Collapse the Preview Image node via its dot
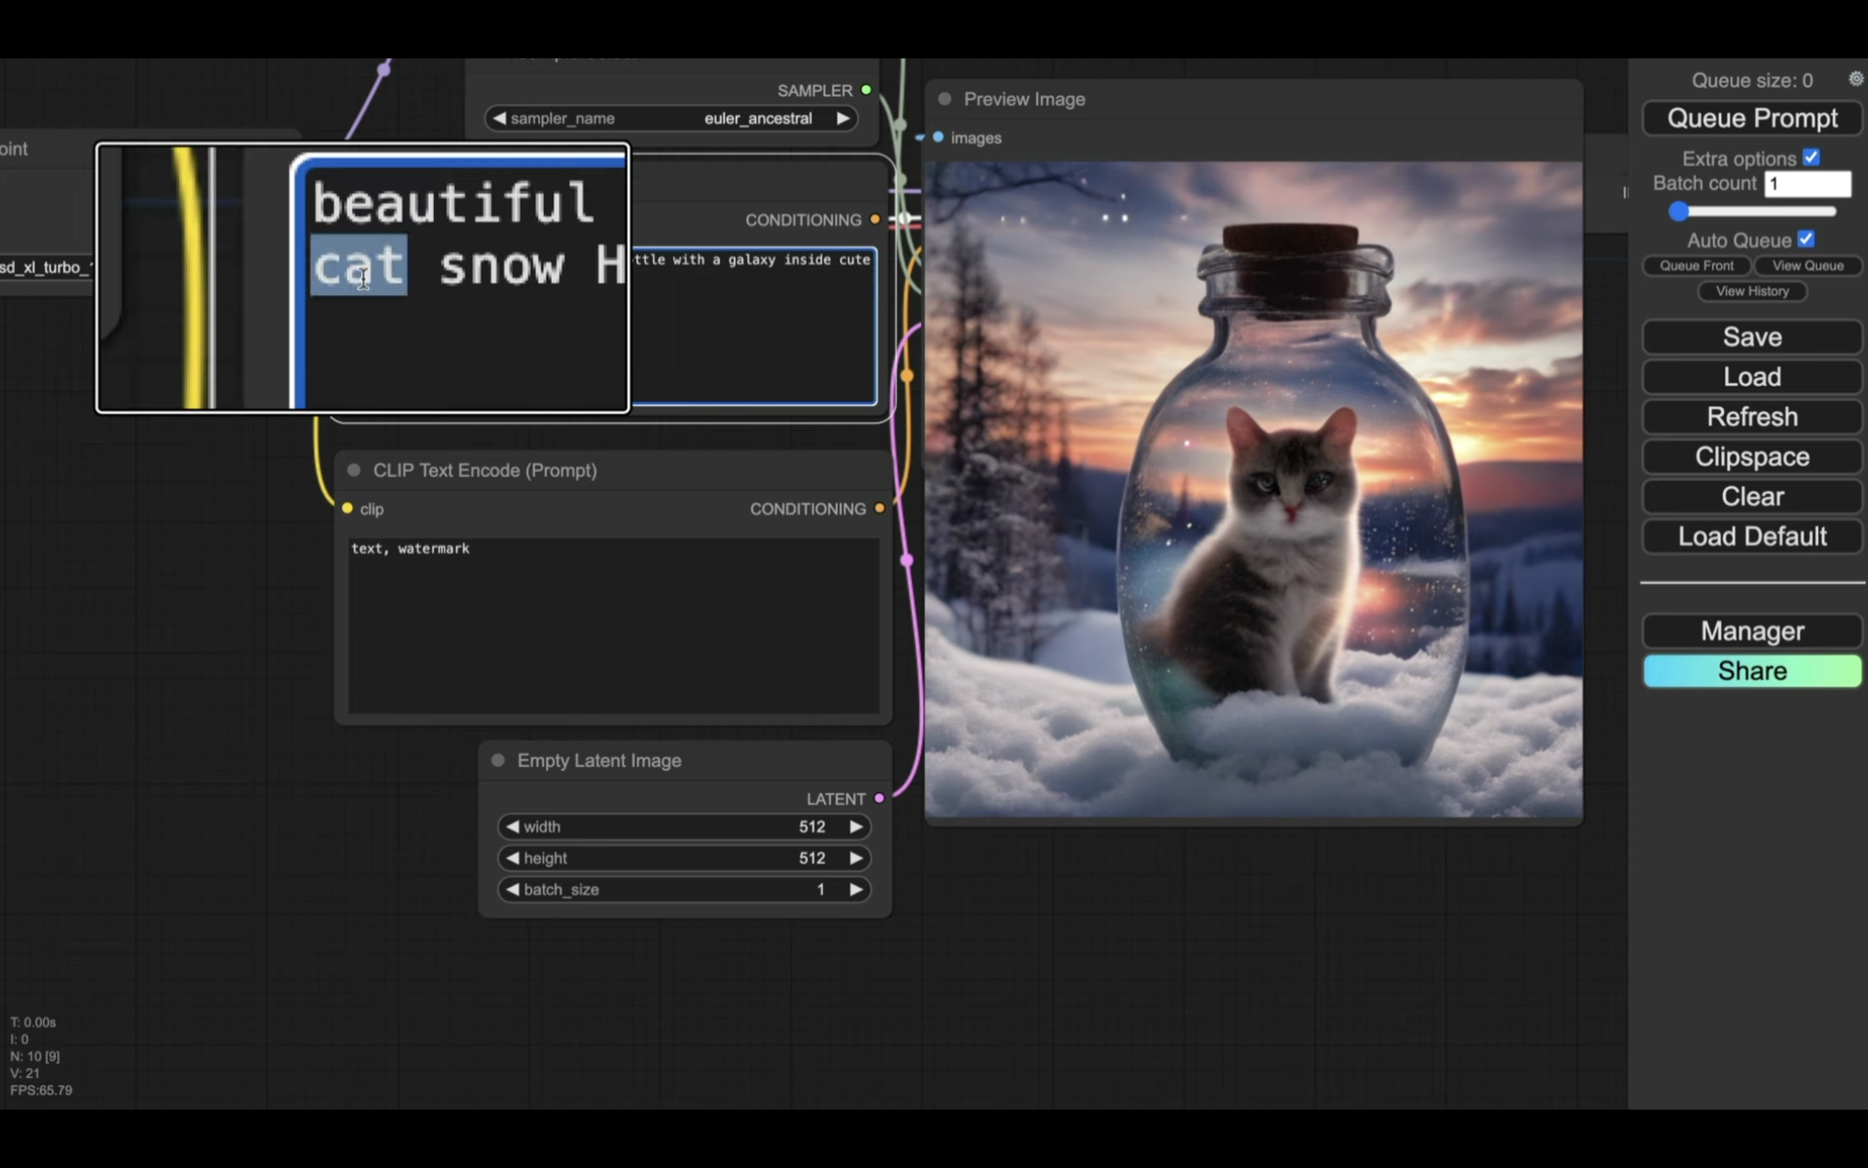 944,99
